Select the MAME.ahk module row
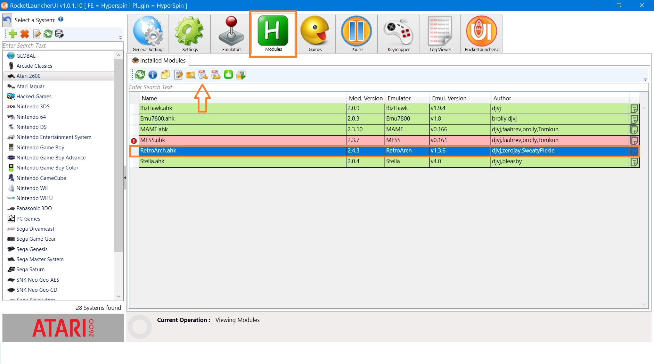 [x=242, y=130]
